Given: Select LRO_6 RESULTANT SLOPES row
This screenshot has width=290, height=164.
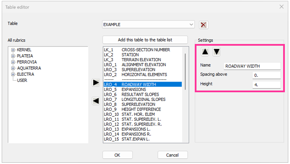Looking at the screenshot, I should pos(142,95).
